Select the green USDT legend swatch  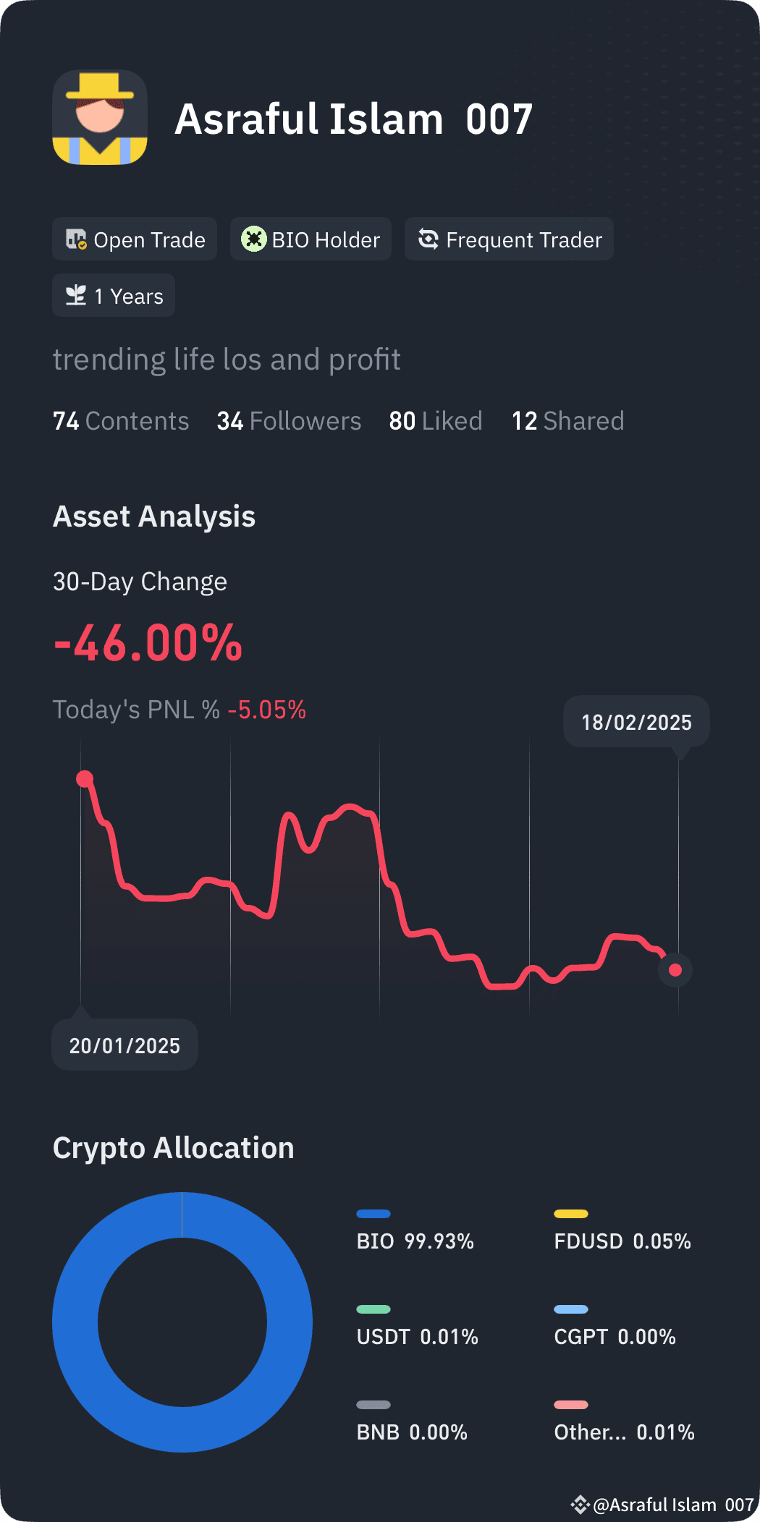[373, 1309]
